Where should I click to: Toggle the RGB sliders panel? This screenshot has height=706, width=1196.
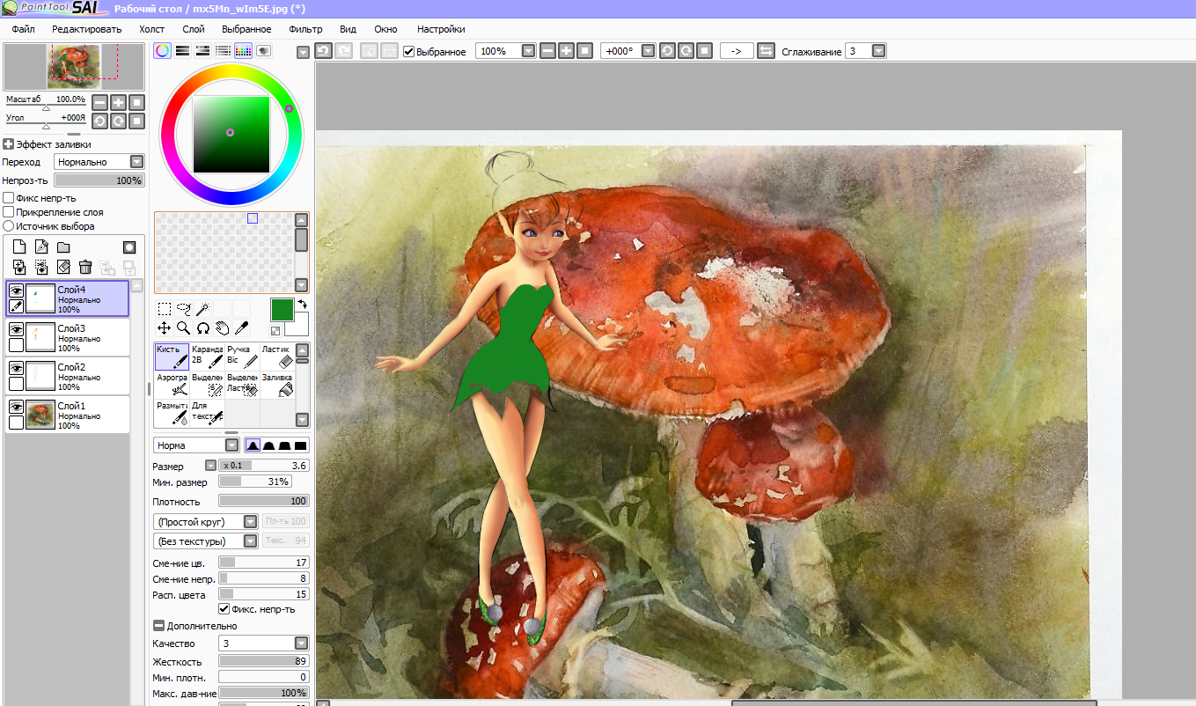(182, 51)
